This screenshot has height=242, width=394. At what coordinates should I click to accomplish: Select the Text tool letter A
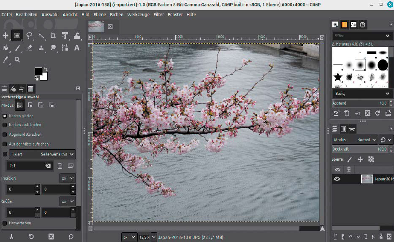(x=76, y=48)
